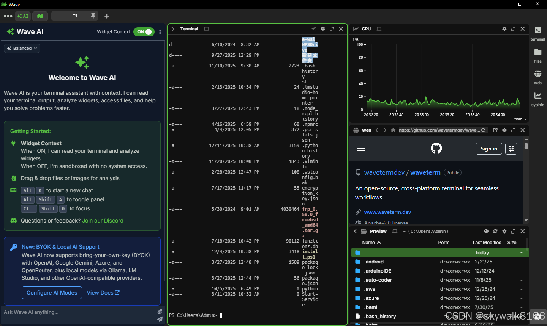Go forward in the Web block
The image size is (547, 326).
pos(385,130)
